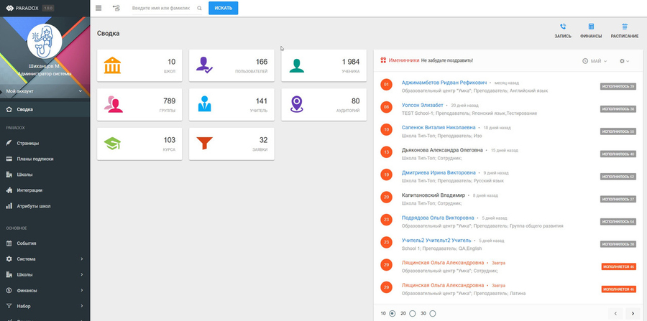Image resolution: width=647 pixels, height=321 pixels.
Task: Open Учитель2 Учительт2 Учитель profile link
Action: coord(436,241)
